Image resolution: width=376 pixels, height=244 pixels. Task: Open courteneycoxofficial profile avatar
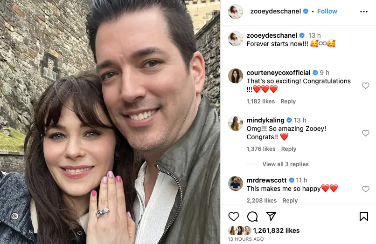236,76
